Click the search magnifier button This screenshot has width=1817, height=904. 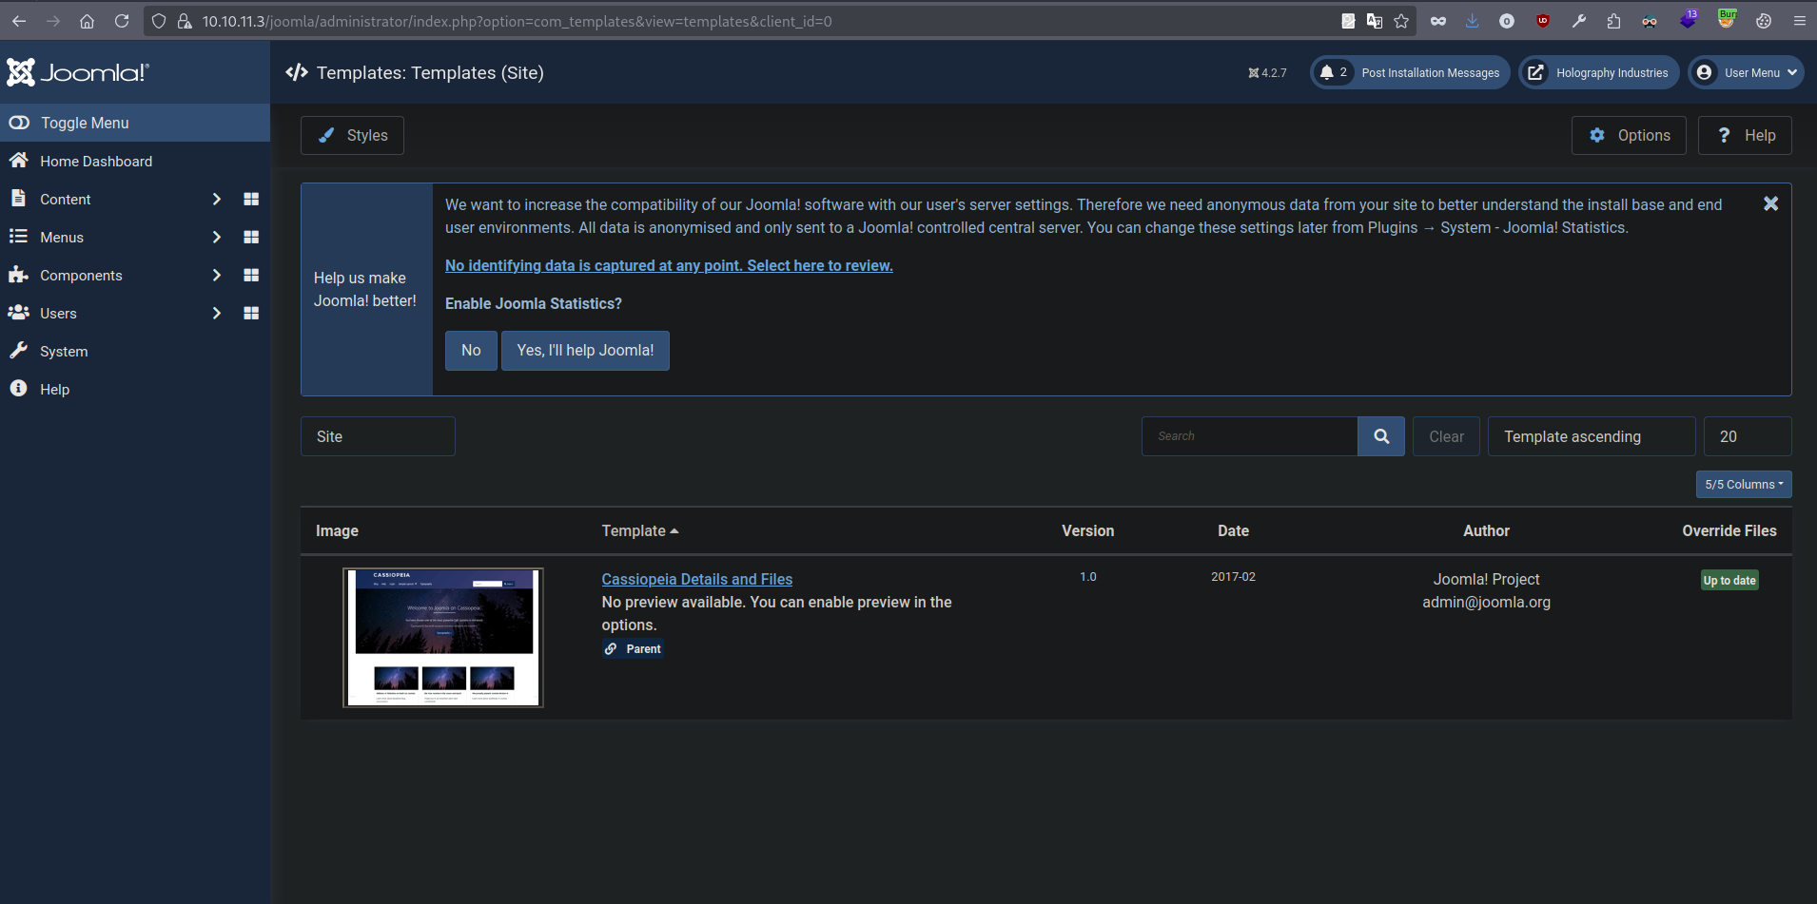click(1381, 436)
